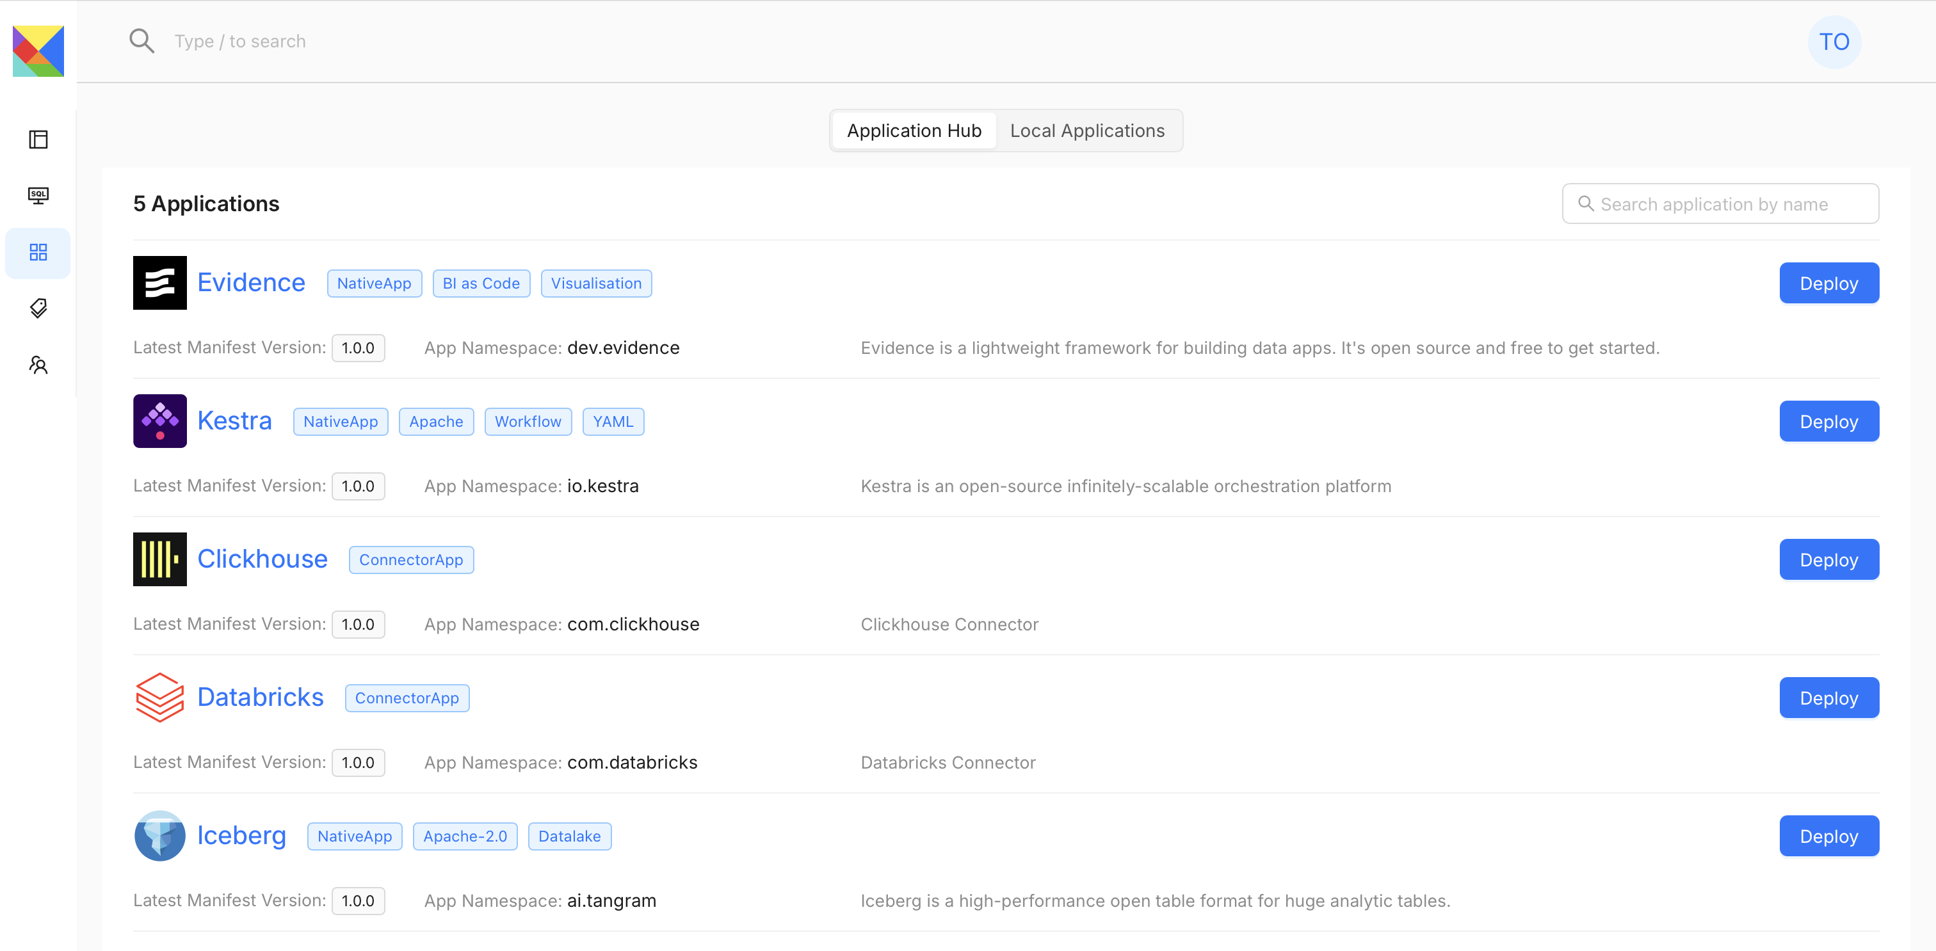Click Clickhouse's 1.0.0 version badge
Image resolution: width=1936 pixels, height=951 pixels.
[x=359, y=624]
